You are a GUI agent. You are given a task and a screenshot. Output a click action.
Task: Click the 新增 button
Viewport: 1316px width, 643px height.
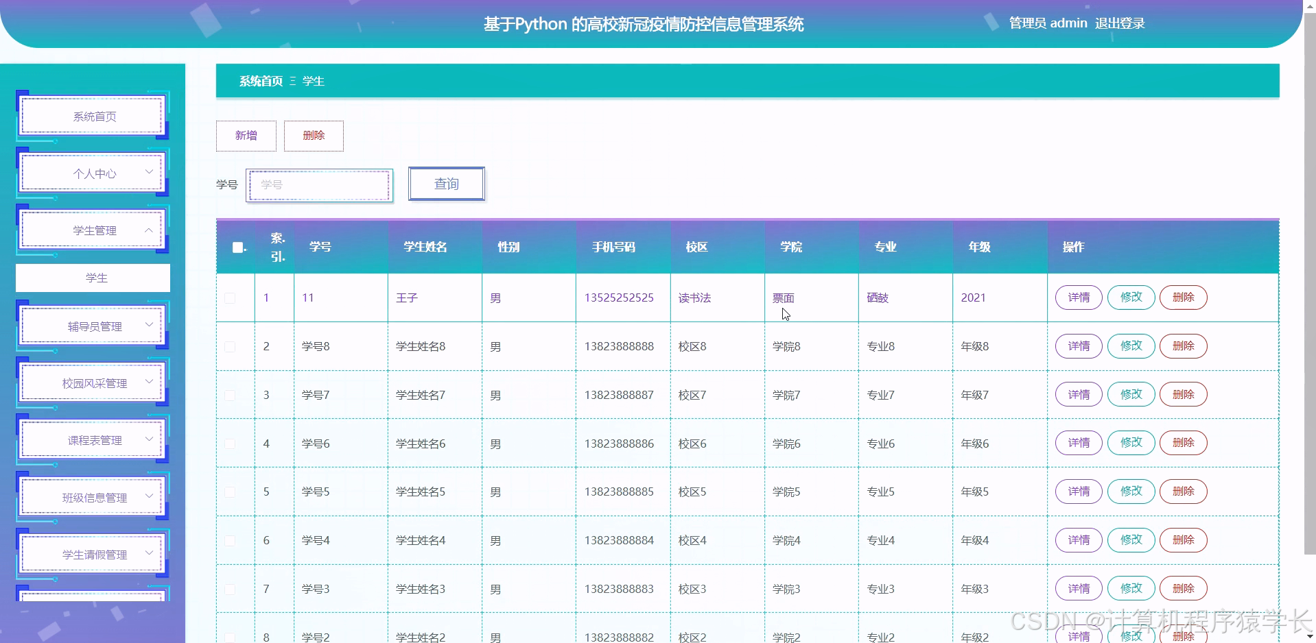[246, 136]
